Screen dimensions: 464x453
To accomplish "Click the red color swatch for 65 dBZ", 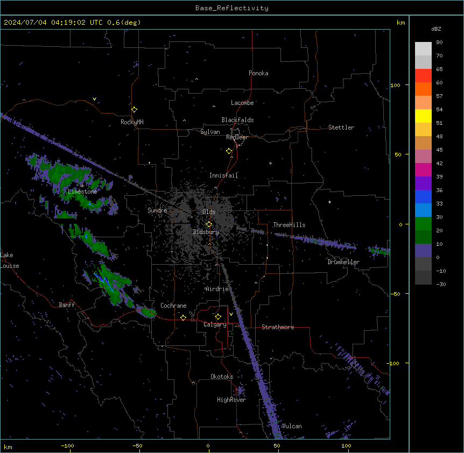I will (x=423, y=75).
